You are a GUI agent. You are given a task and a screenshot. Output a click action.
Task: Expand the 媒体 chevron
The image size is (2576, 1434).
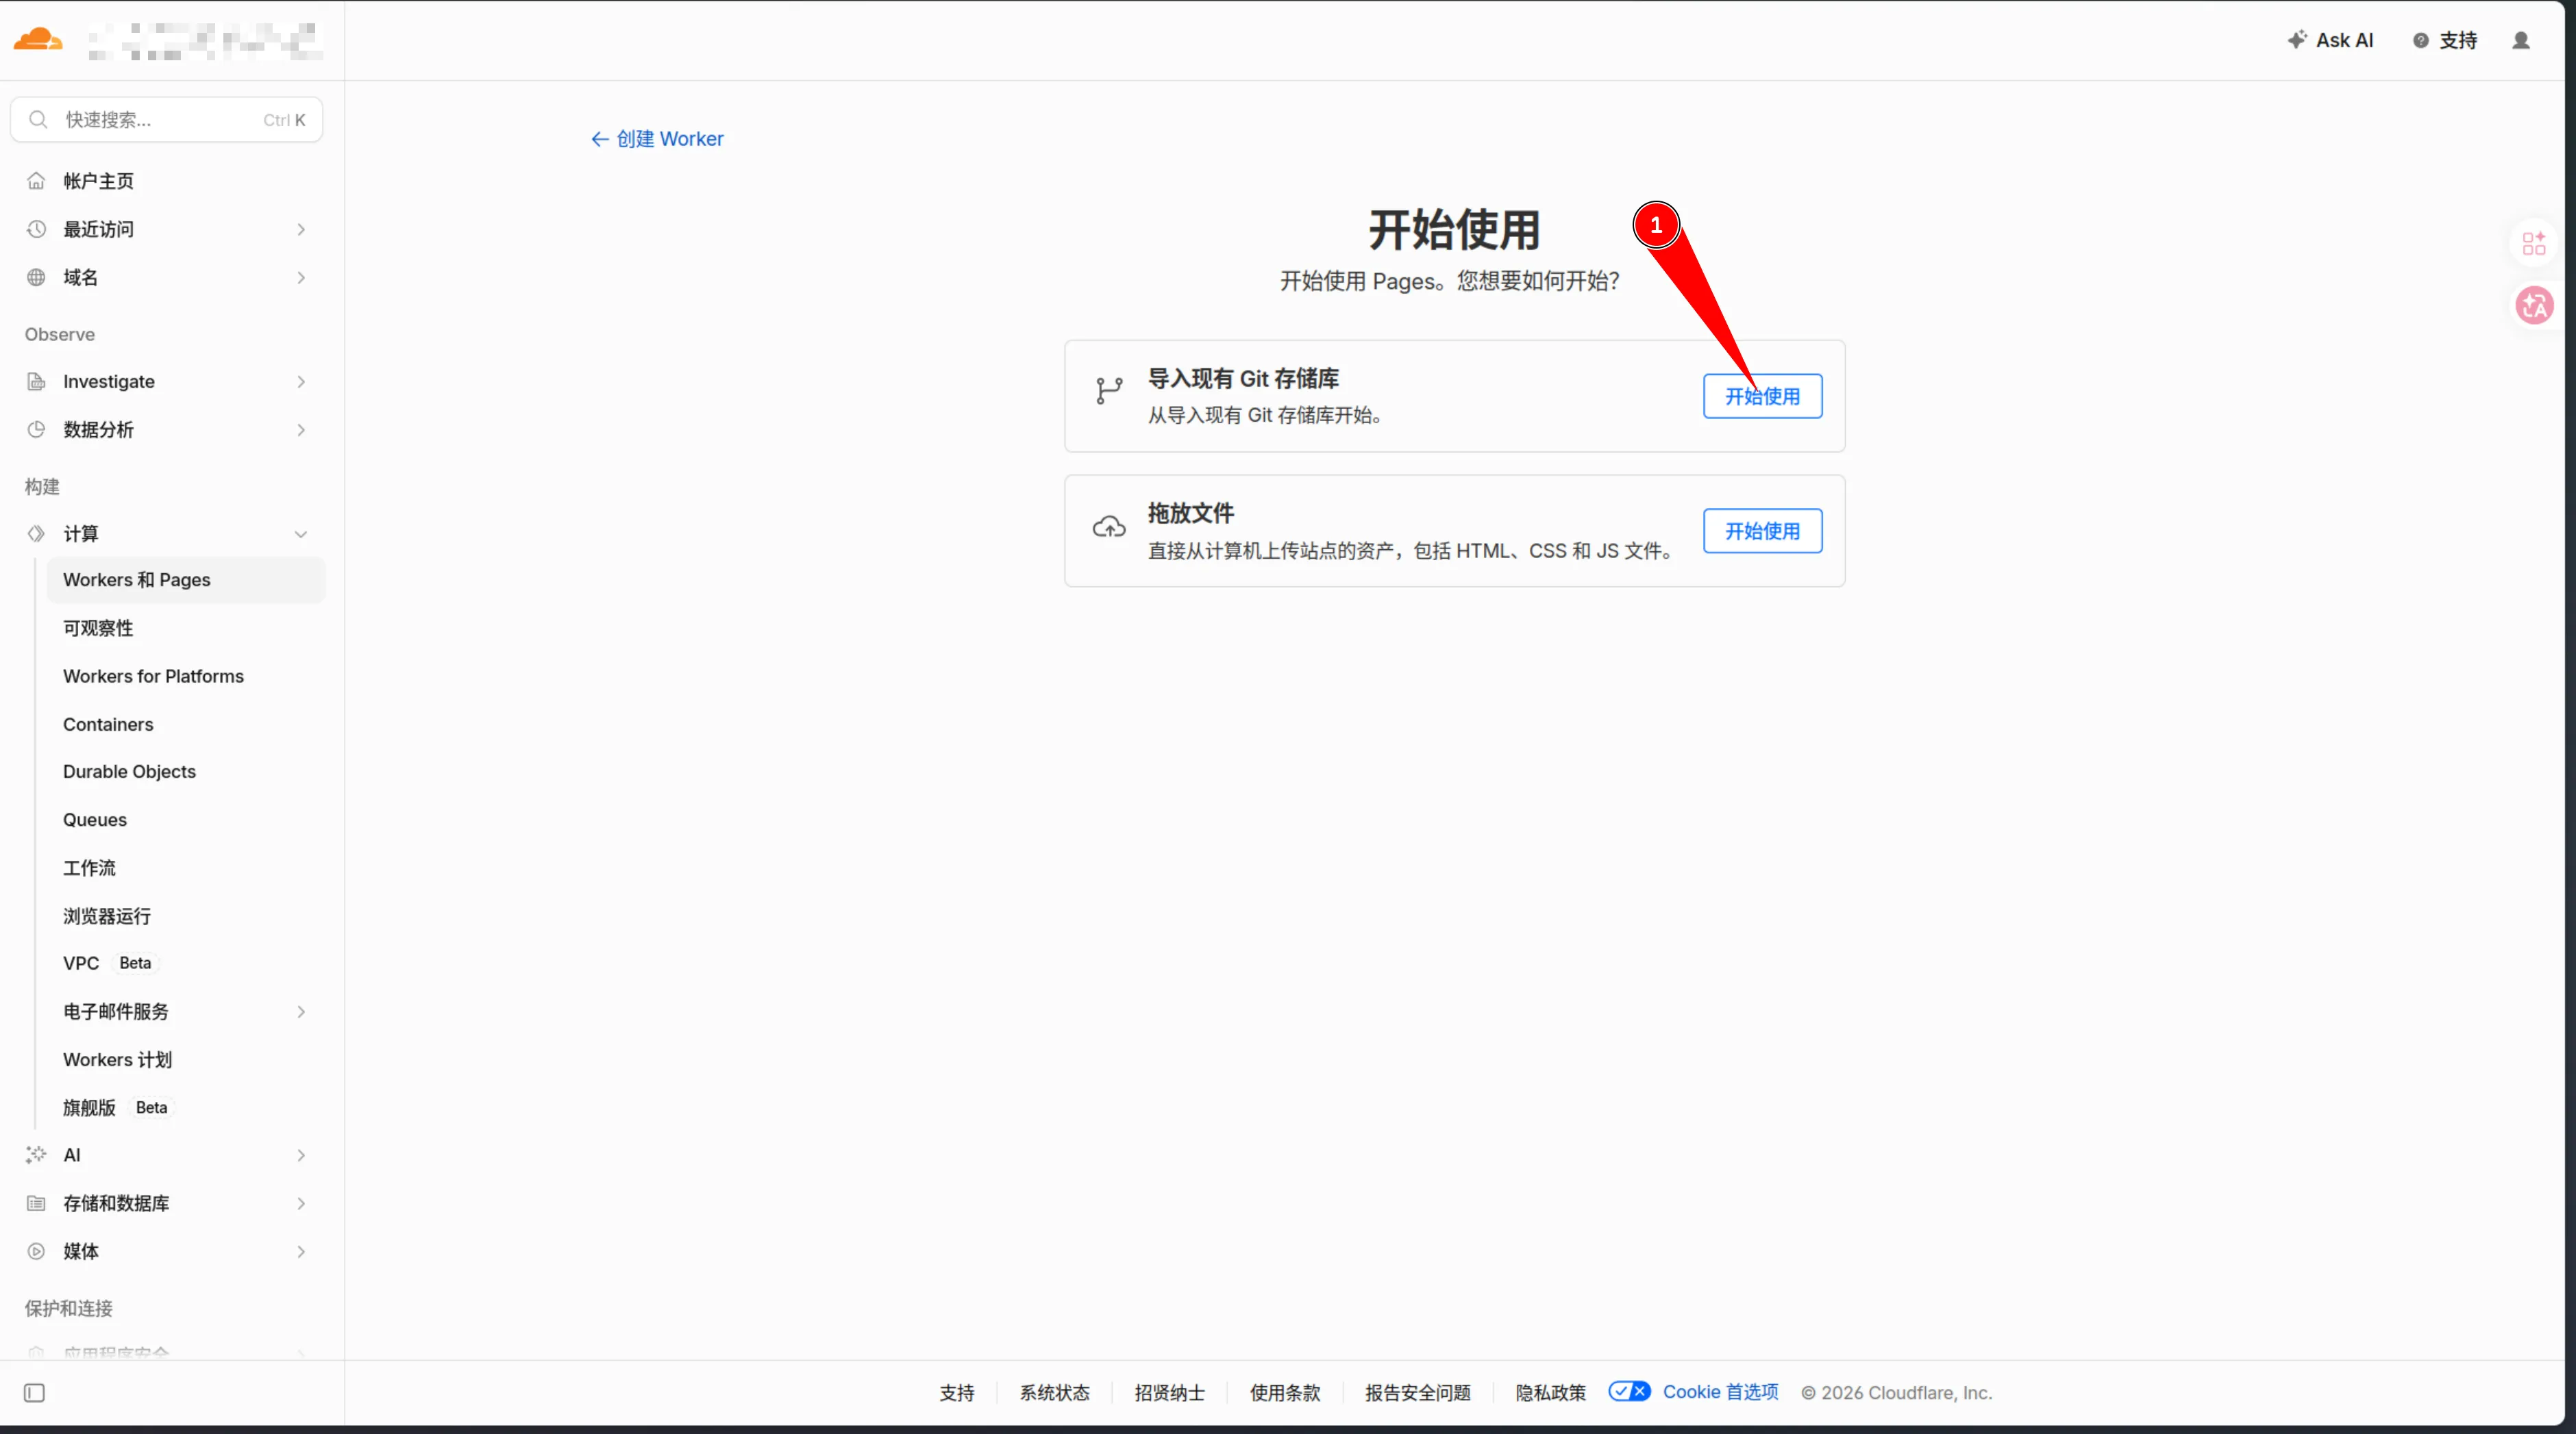[x=301, y=1251]
